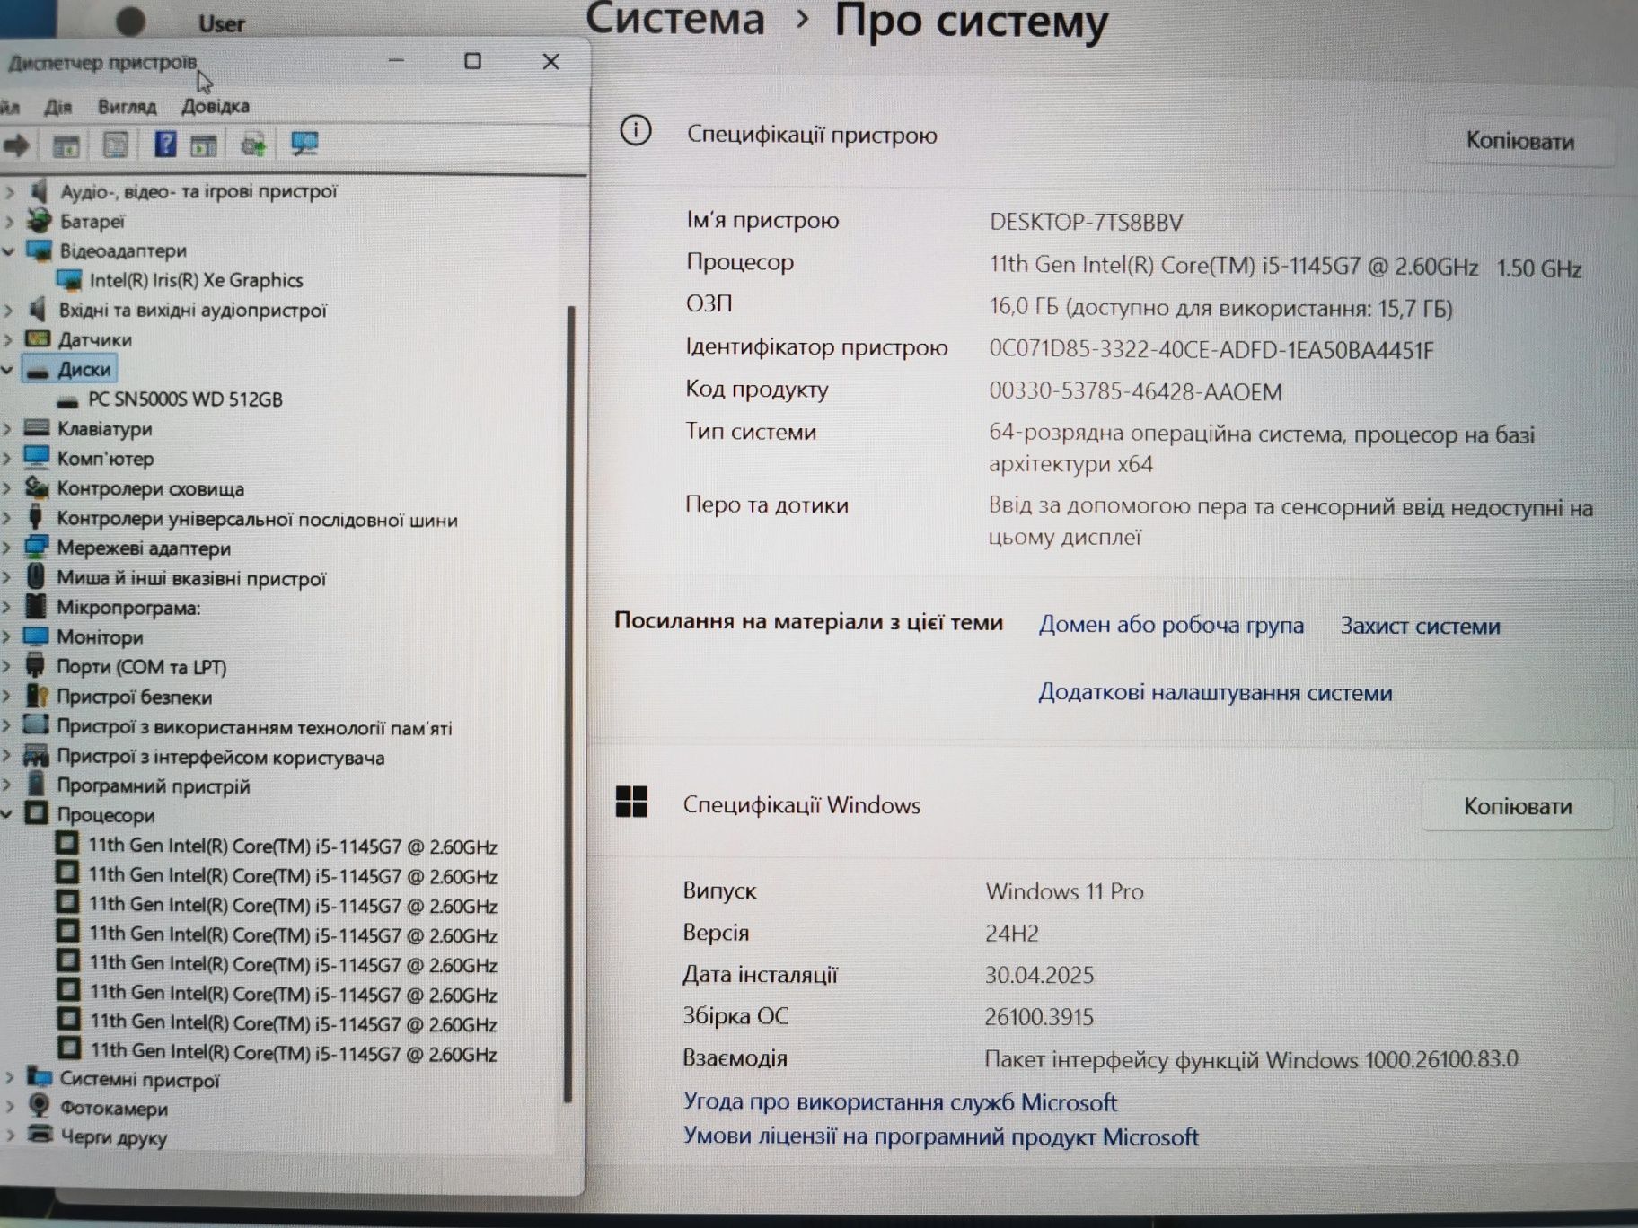The height and width of the screenshot is (1228, 1638).
Task: Open the Захист системи link
Action: [1420, 626]
